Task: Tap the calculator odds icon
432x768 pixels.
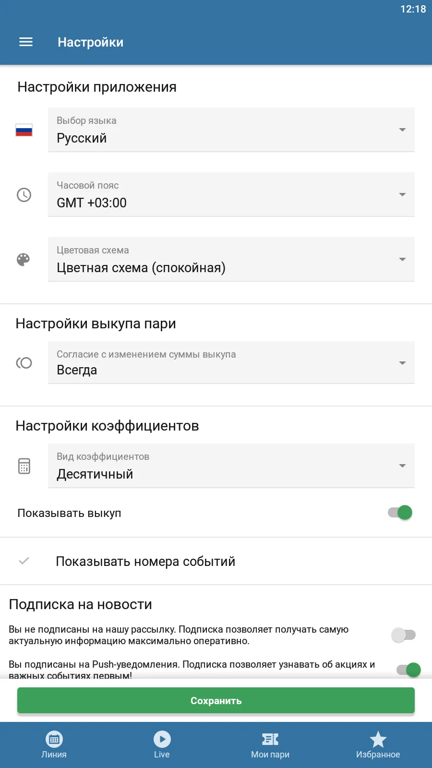Action: click(x=24, y=466)
